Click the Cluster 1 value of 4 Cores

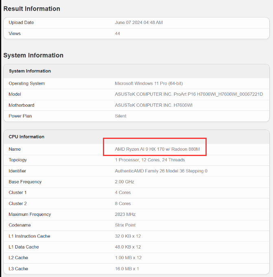coord(123,193)
